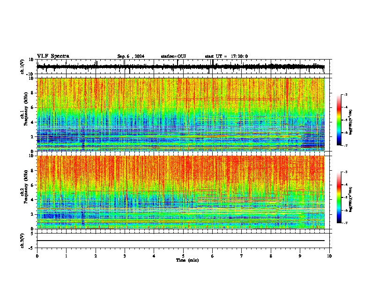Screen dimensions: 371x287
Task: Click time axis tick label "9"
Action: pos(300,256)
